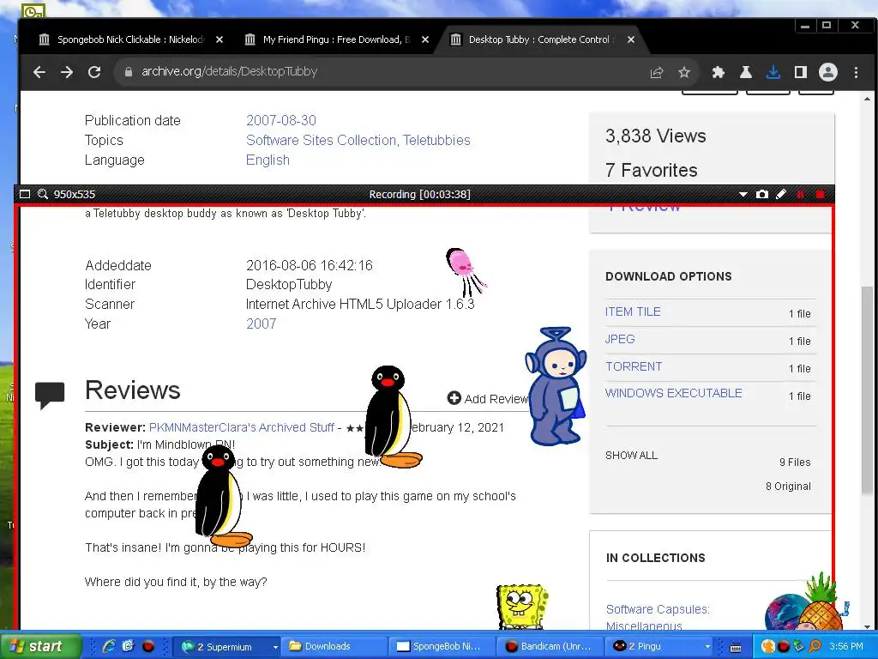The width and height of the screenshot is (878, 659).
Task: Reload the archive.org page
Action: [94, 72]
